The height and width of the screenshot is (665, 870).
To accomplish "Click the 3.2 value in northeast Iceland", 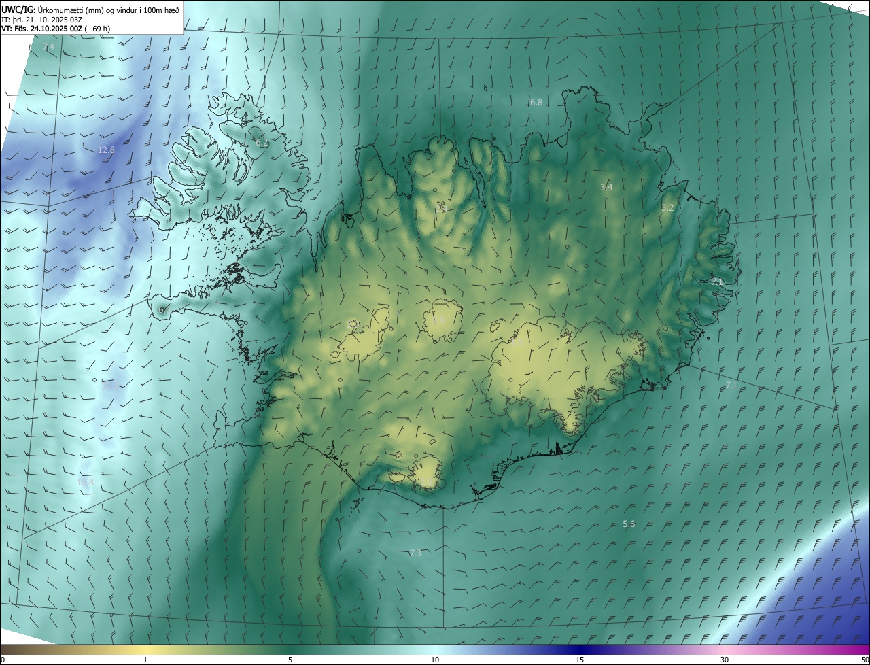I will point(667,207).
